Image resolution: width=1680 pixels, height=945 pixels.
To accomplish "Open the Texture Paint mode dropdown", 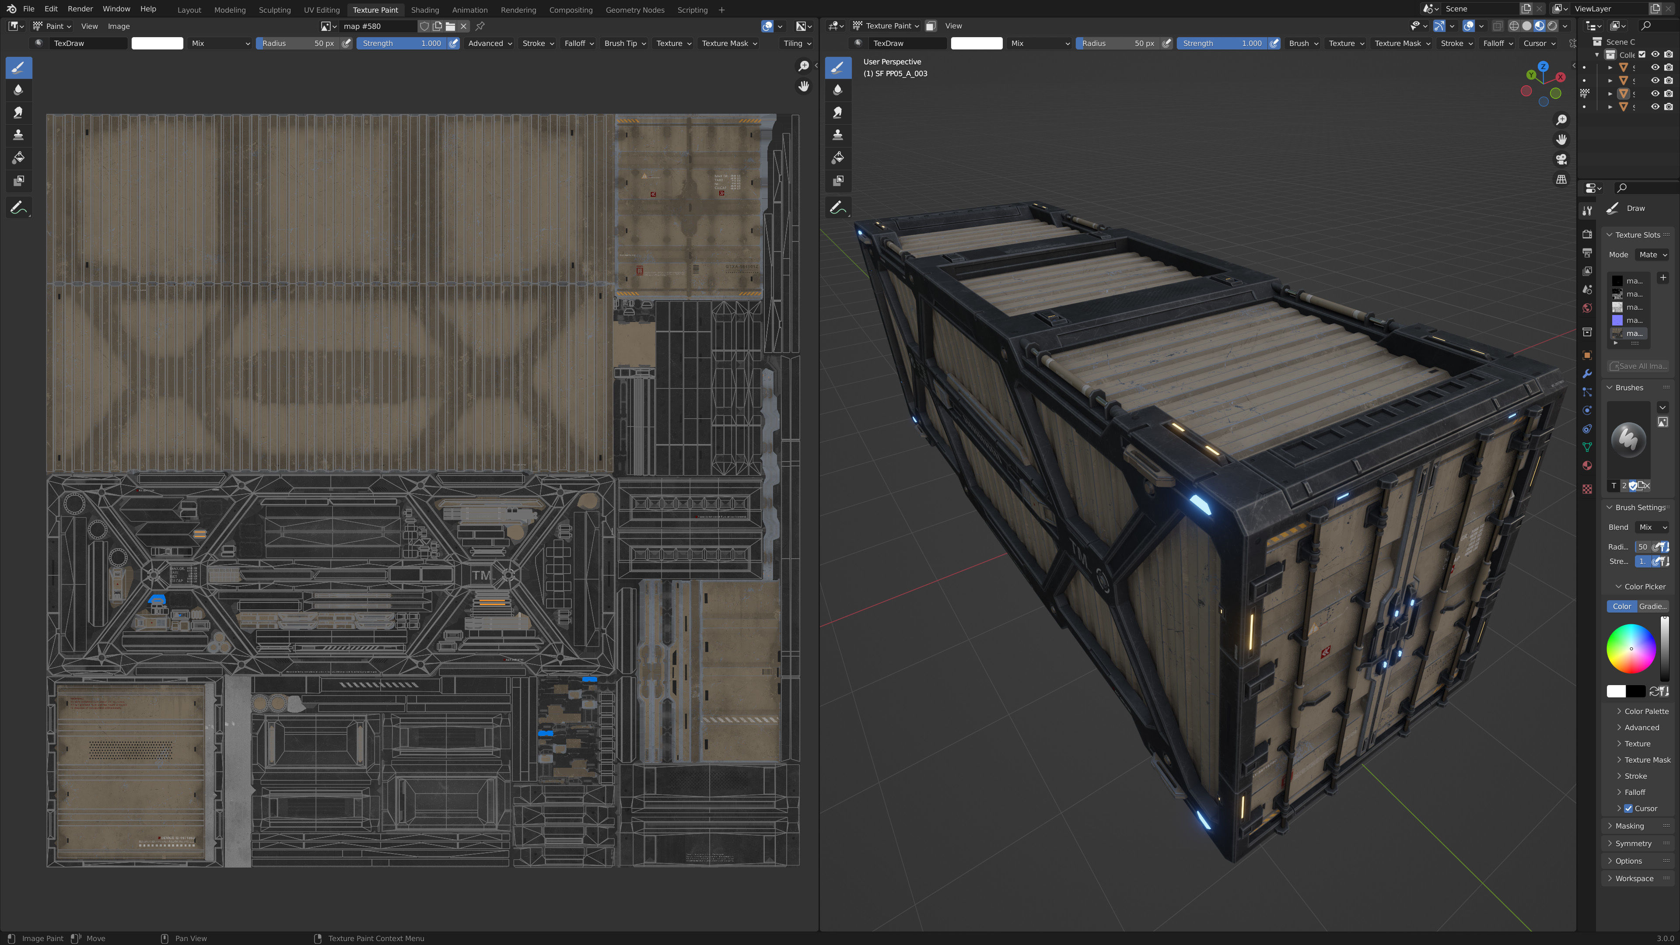I will coord(886,26).
